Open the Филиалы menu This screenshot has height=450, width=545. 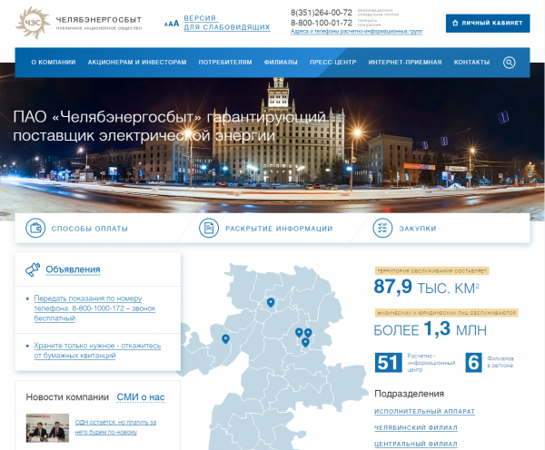281,63
